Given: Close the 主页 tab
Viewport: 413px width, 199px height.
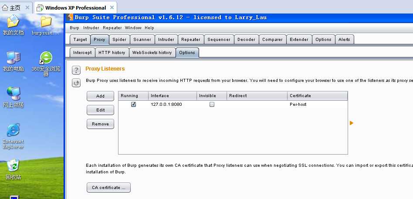Looking at the screenshot, I should coord(27,8).
